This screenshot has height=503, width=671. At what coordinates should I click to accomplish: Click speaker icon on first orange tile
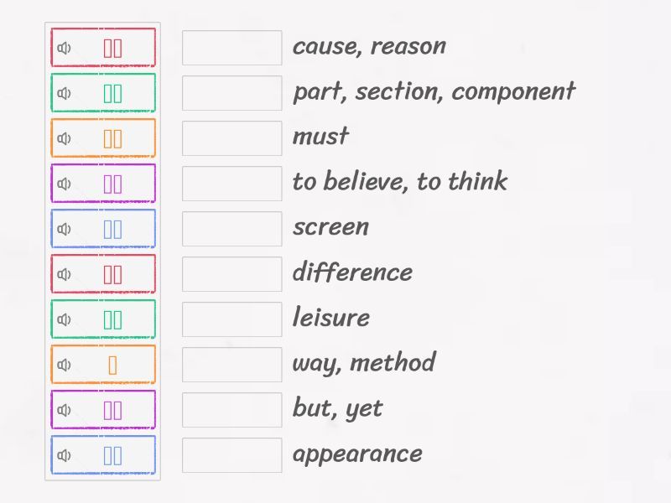tap(64, 138)
